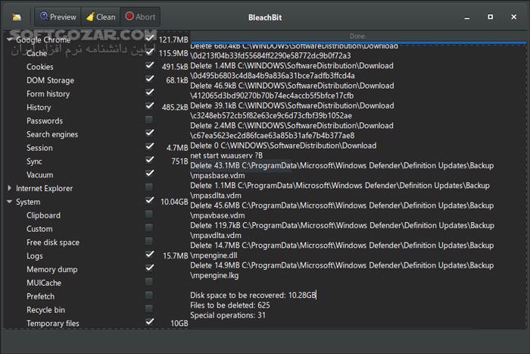Screen dimensions: 530x354
Task: Collapse the Google Chrome tree group
Action: click(x=10, y=39)
